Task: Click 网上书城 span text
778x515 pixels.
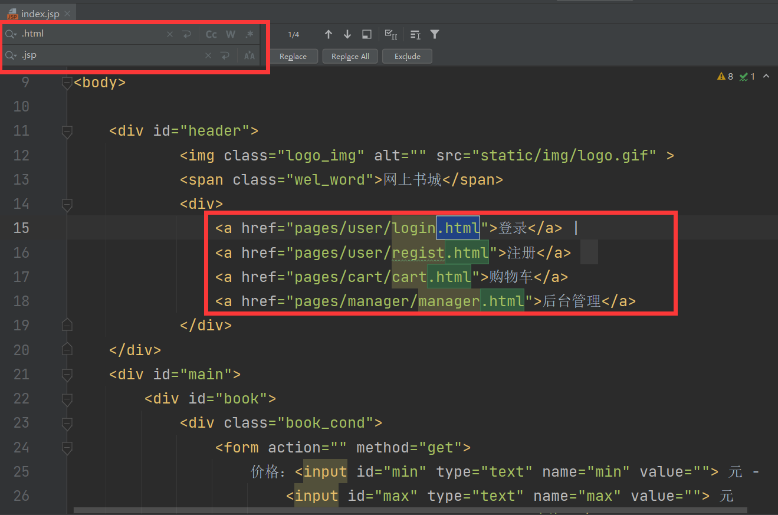Action: [412, 180]
